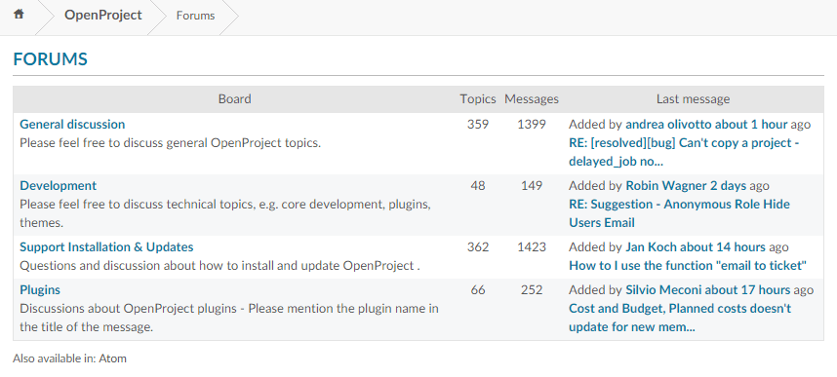The height and width of the screenshot is (377, 837).
Task: Click topic count 48 for Development
Action: tap(478, 185)
